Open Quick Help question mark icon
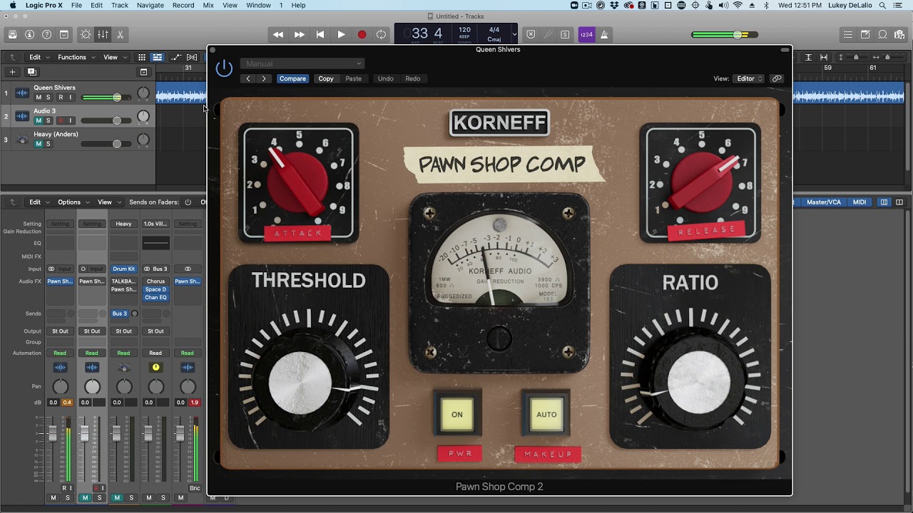The width and height of the screenshot is (913, 513). tap(46, 34)
